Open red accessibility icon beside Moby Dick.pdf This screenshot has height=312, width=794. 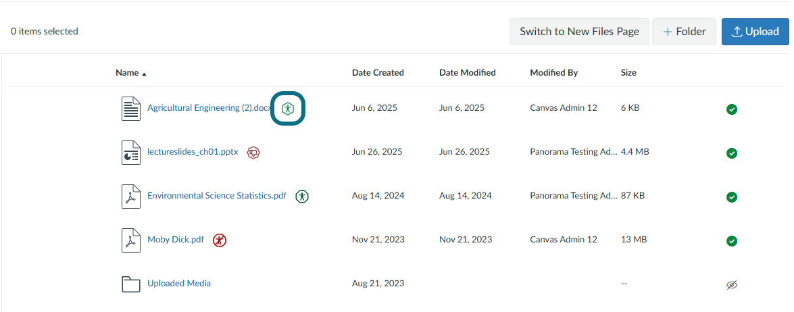(219, 240)
